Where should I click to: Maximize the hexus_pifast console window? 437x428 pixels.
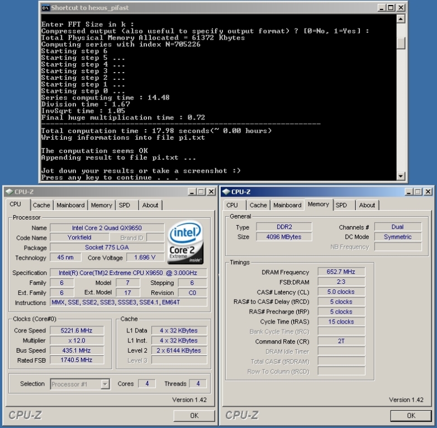tap(391, 8)
